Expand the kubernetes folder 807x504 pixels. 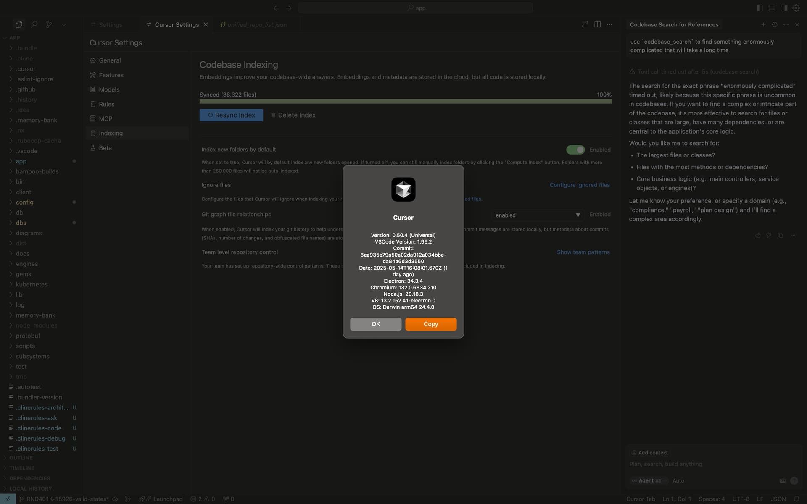coord(32,284)
